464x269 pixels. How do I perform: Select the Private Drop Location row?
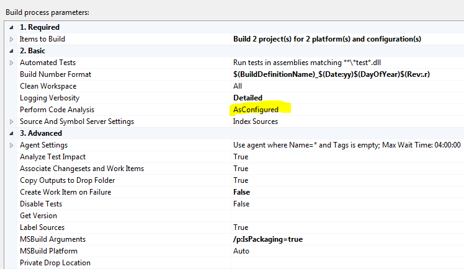55,263
